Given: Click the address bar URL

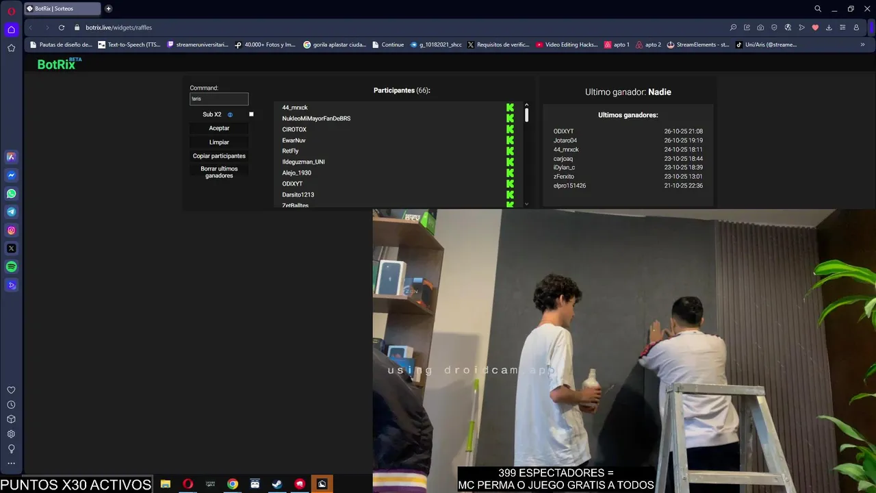Looking at the screenshot, I should click(118, 27).
